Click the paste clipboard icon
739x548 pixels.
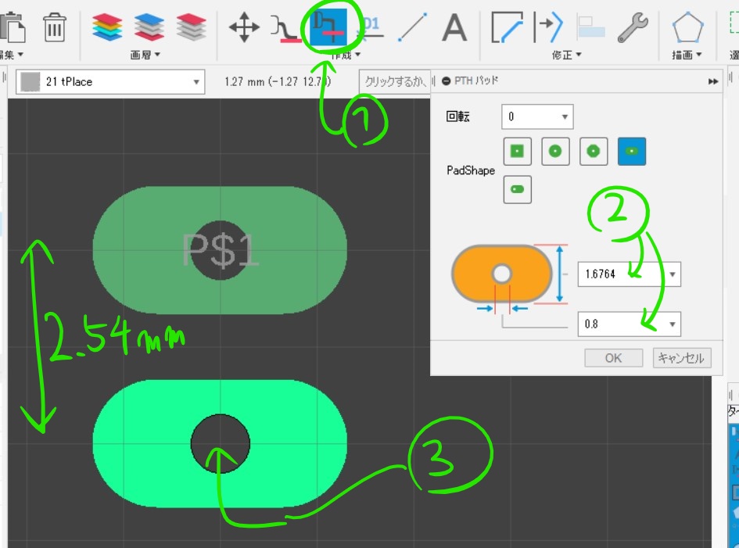(x=13, y=28)
